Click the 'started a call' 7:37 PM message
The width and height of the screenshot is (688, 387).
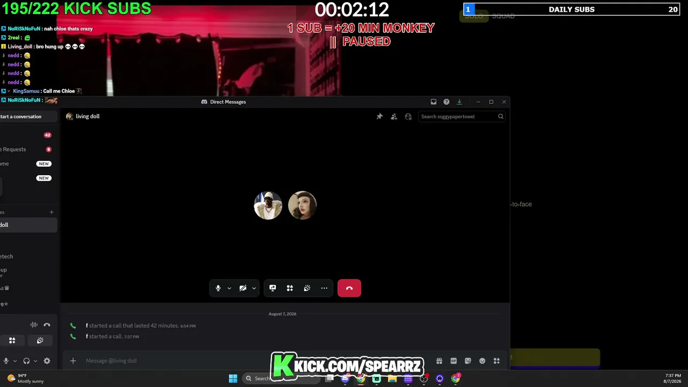pyautogui.click(x=106, y=336)
